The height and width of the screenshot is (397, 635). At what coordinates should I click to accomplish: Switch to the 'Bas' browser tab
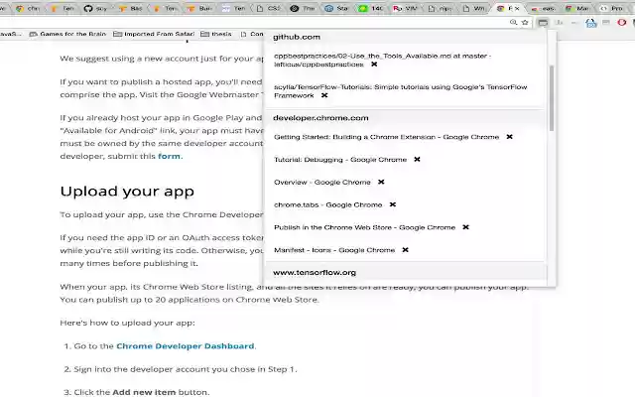tap(131, 8)
